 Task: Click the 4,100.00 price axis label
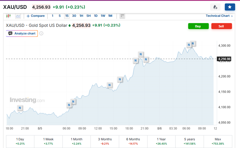click(x=224, y=107)
